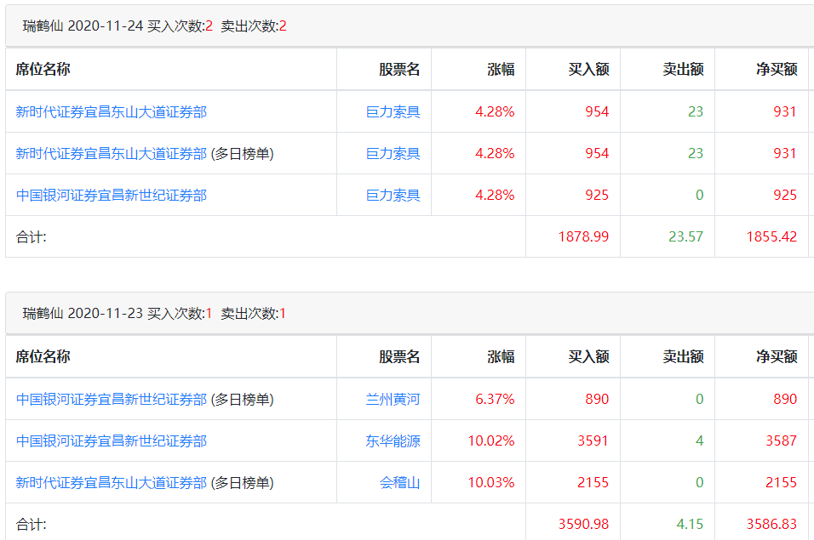This screenshot has width=814, height=540.
Task: Click 中国银河证券 seat link in 东华能源 row
Action: point(111,441)
